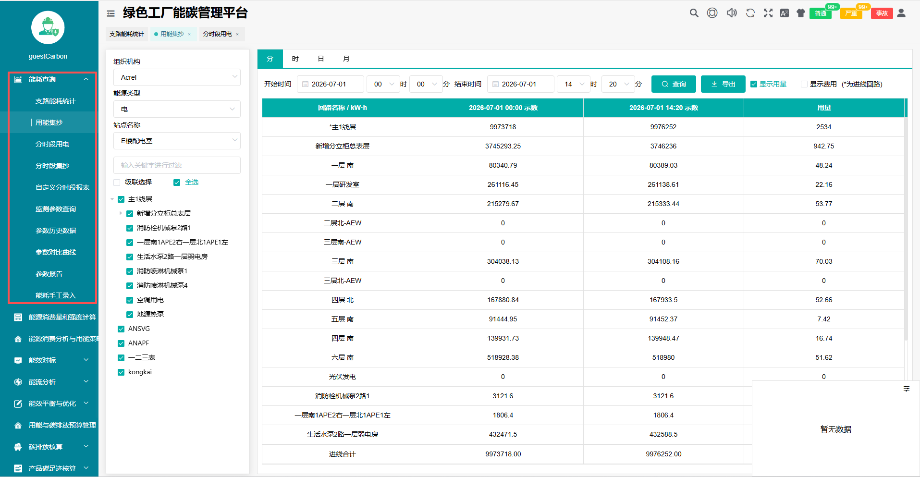Image resolution: width=920 pixels, height=477 pixels.
Task: Open the search magnifier icon in header
Action: tap(694, 13)
